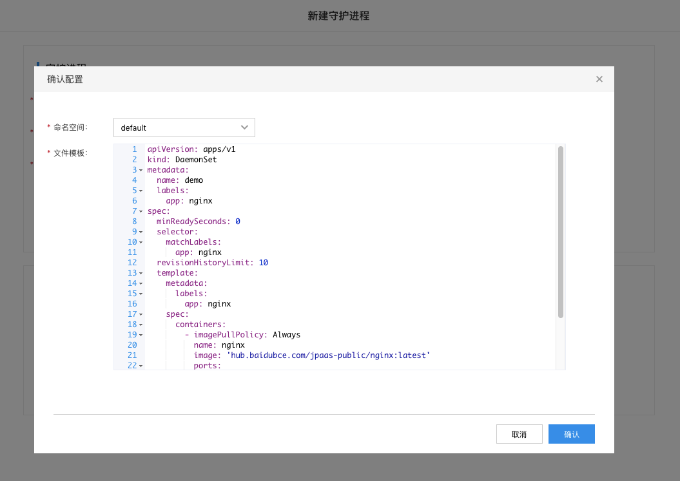The width and height of the screenshot is (680, 481).
Task: Collapse the metadata block at line 14
Action: [141, 284]
